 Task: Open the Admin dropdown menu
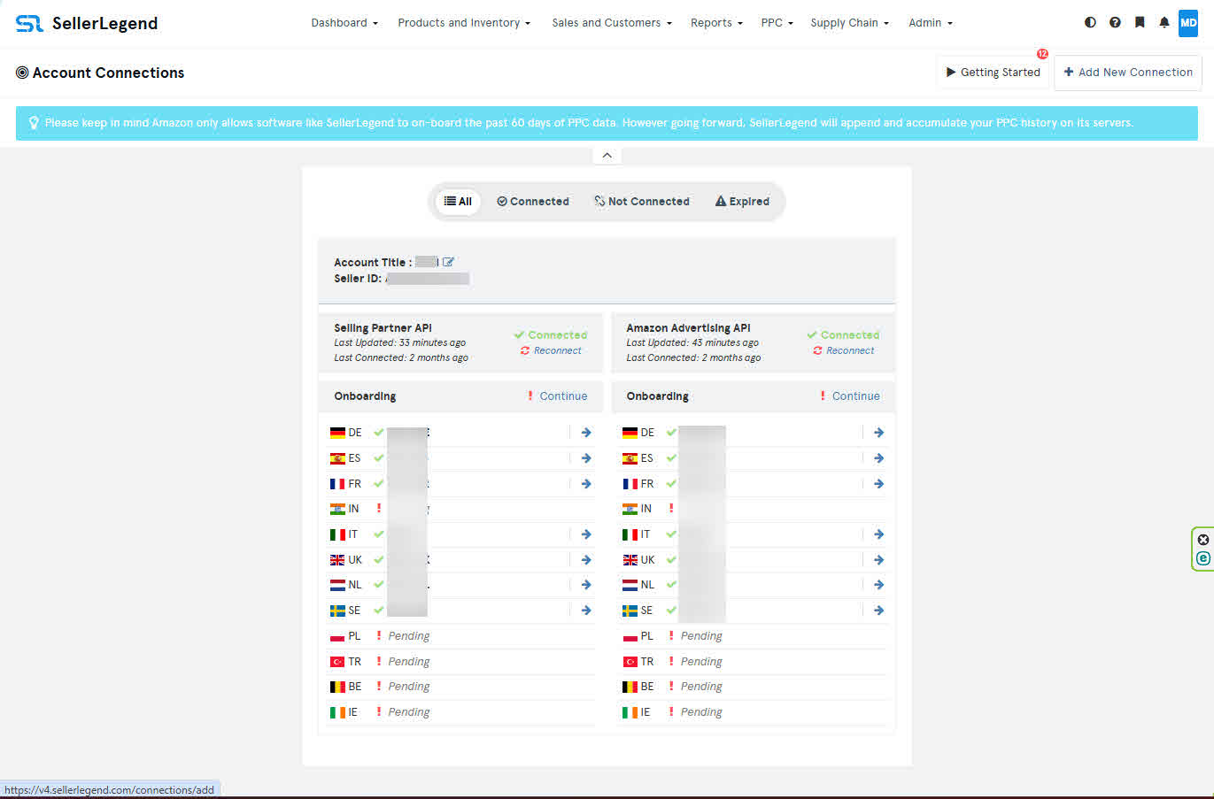tap(931, 23)
